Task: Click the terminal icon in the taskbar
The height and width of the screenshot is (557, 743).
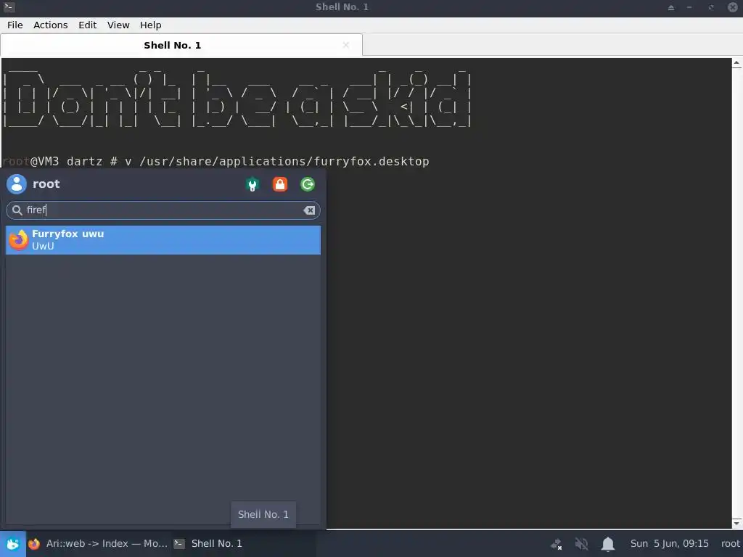Action: click(x=179, y=544)
